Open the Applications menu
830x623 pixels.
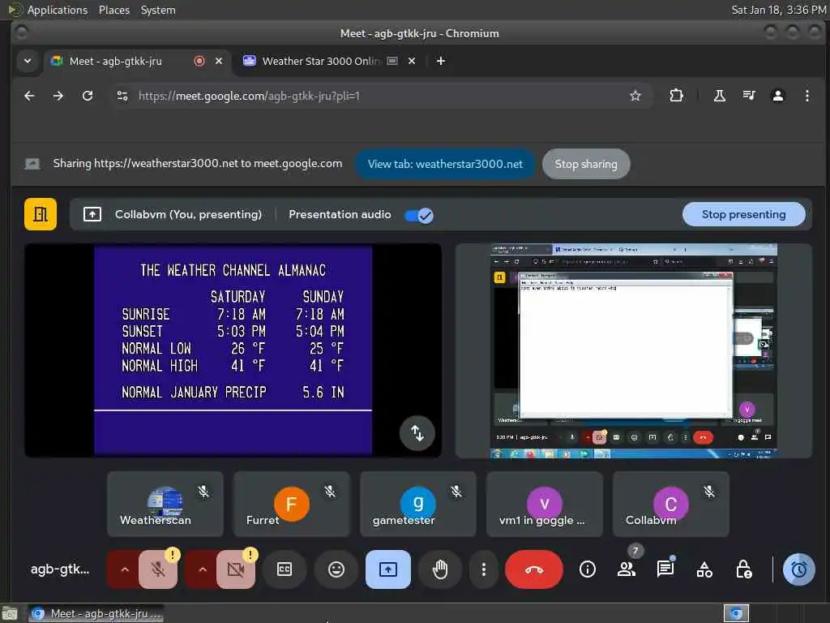pyautogui.click(x=58, y=10)
